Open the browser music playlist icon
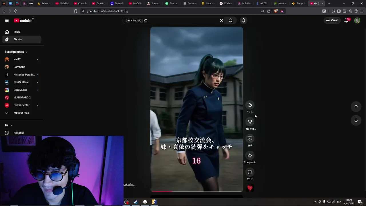Image resolution: width=366 pixels, height=206 pixels. pyautogui.click(x=333, y=11)
